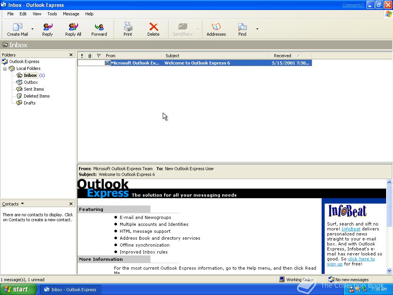This screenshot has height=295, width=393.
Task: Open the Help menu
Action: pyautogui.click(x=89, y=14)
